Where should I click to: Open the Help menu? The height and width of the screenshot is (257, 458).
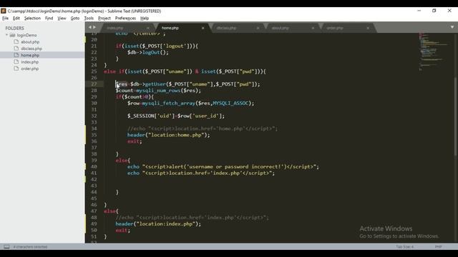[145, 18]
